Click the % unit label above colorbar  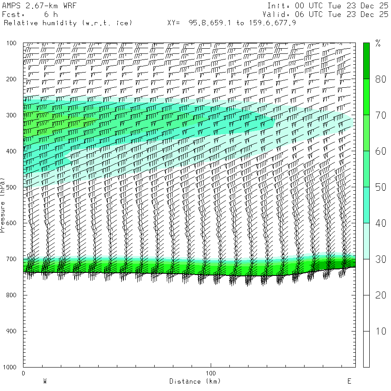pyautogui.click(x=378, y=43)
